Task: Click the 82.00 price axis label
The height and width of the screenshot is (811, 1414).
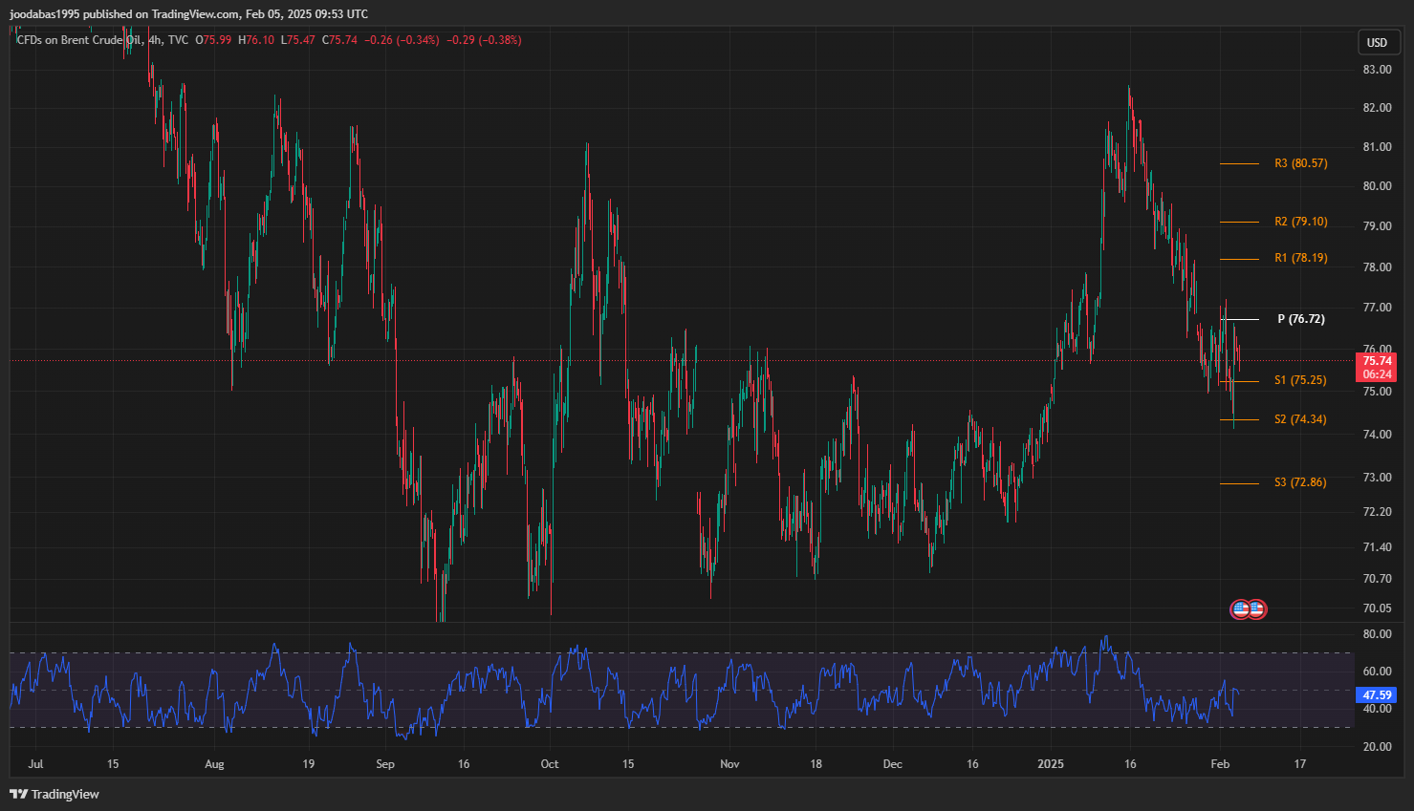Action: click(x=1377, y=108)
